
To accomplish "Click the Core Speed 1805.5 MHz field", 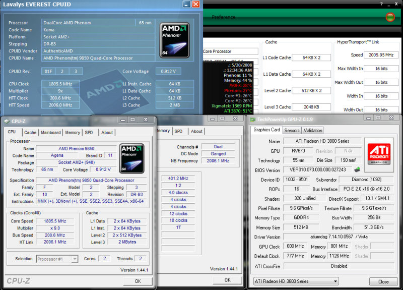I will (55, 221).
